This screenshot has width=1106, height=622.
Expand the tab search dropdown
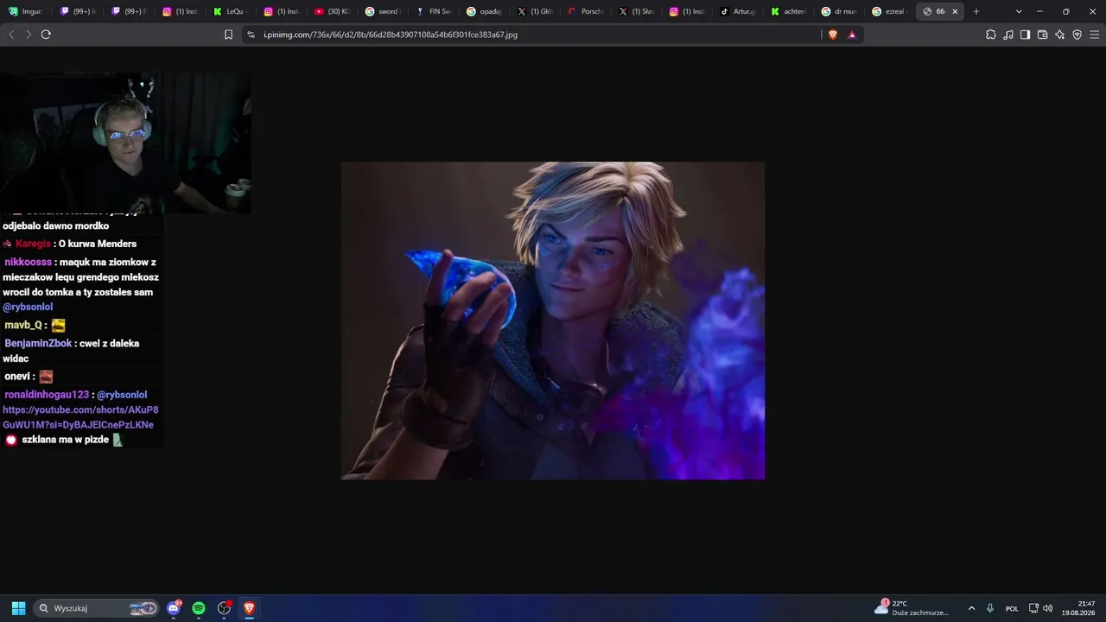[x=1019, y=11]
